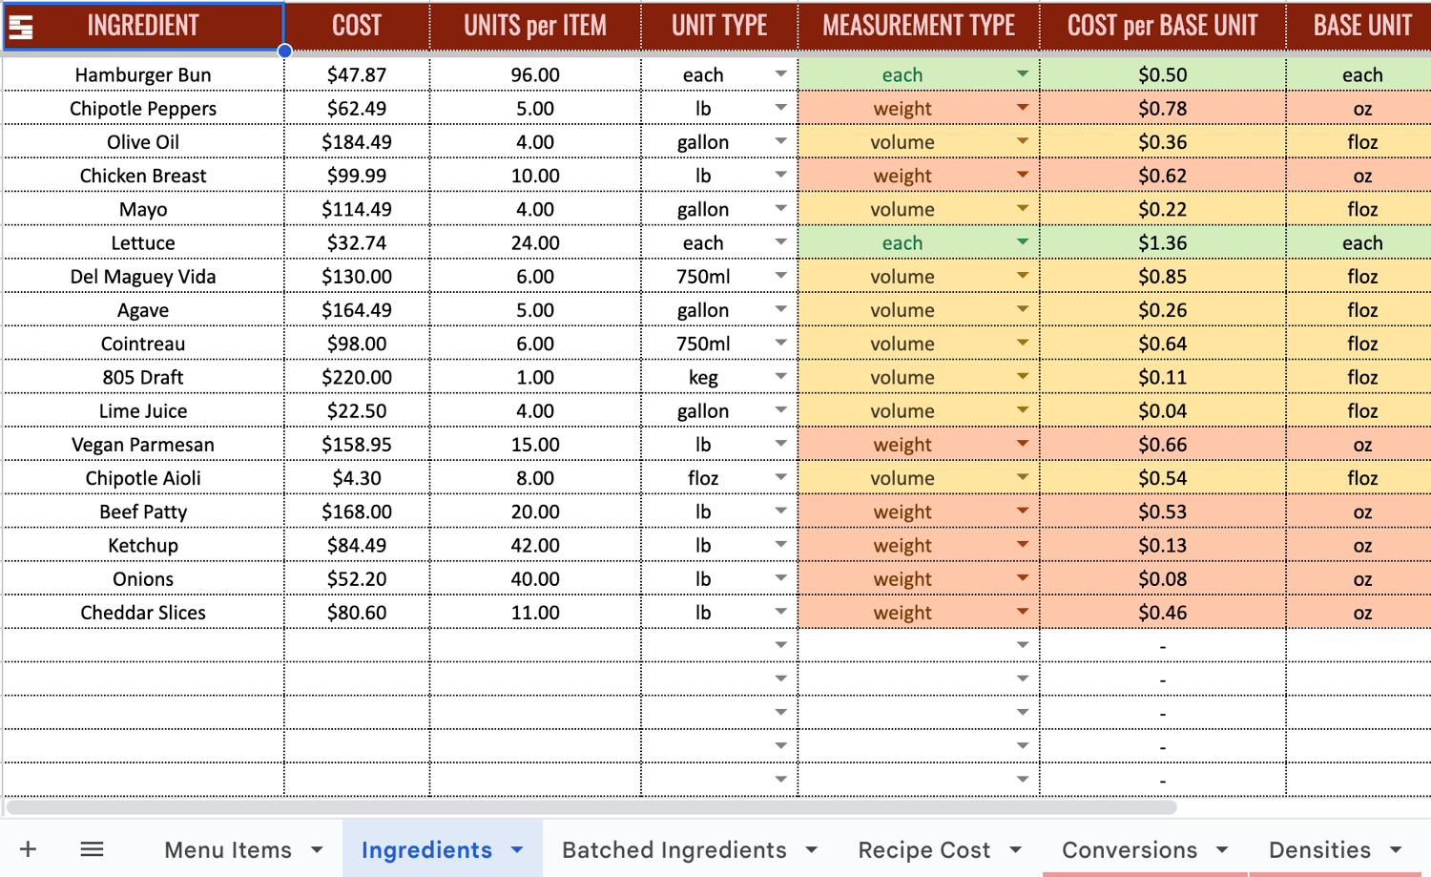Select the COST per BASE UNIT header
The image size is (1431, 877).
[1162, 26]
